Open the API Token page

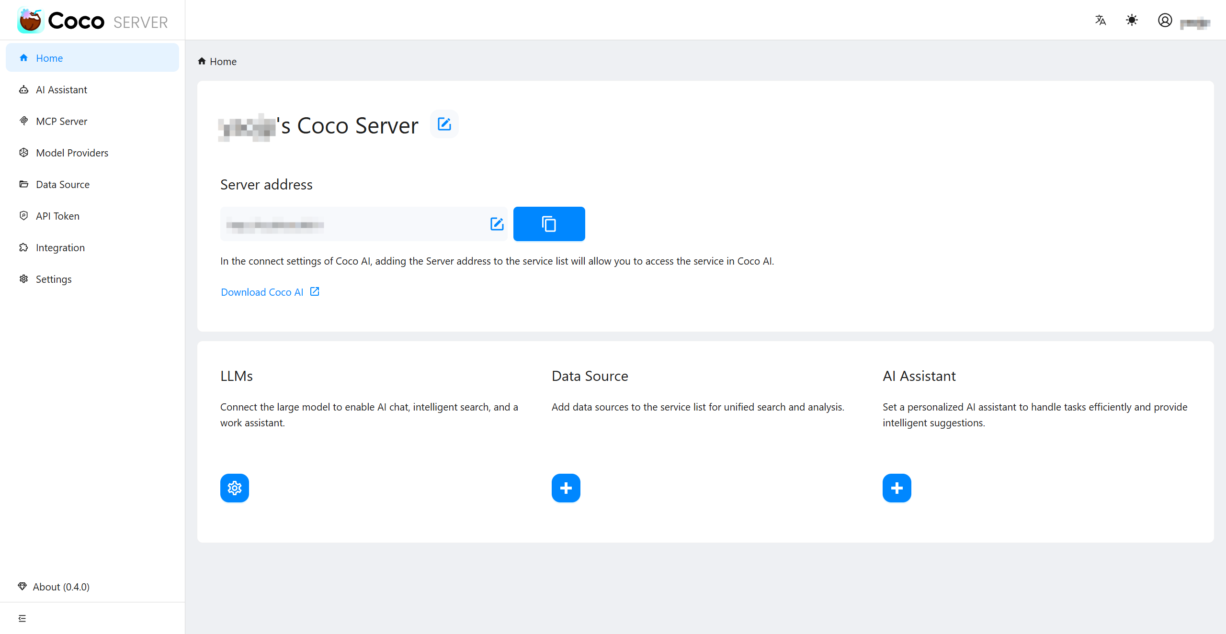point(92,216)
